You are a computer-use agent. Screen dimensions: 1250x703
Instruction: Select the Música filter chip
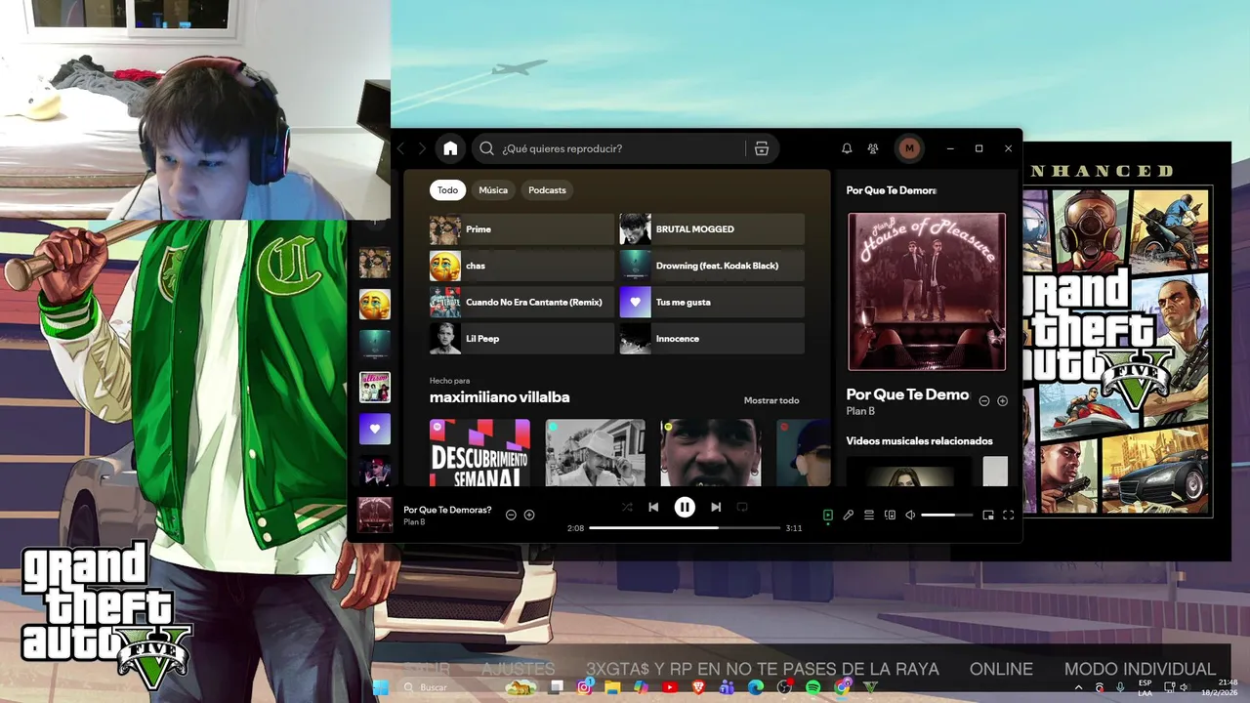493,190
